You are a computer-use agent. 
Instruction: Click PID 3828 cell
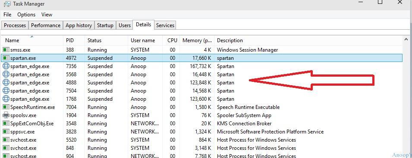click(71, 132)
